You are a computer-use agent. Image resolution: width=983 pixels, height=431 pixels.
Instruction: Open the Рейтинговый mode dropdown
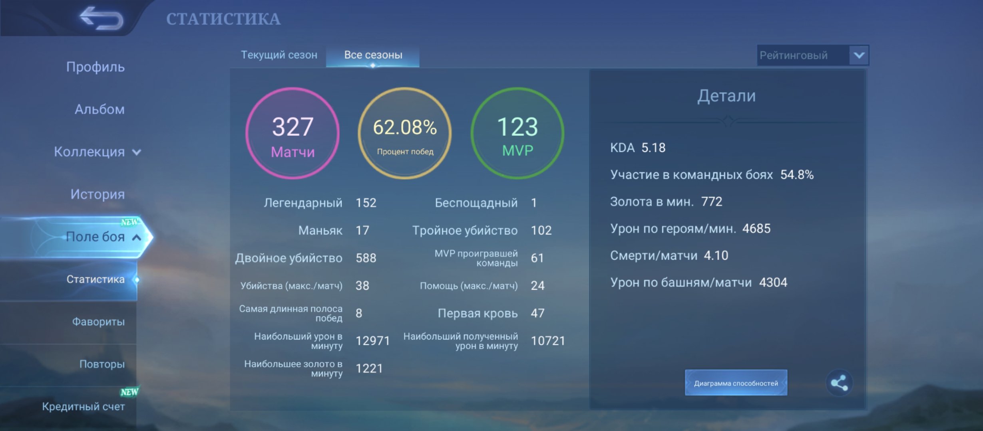[811, 55]
